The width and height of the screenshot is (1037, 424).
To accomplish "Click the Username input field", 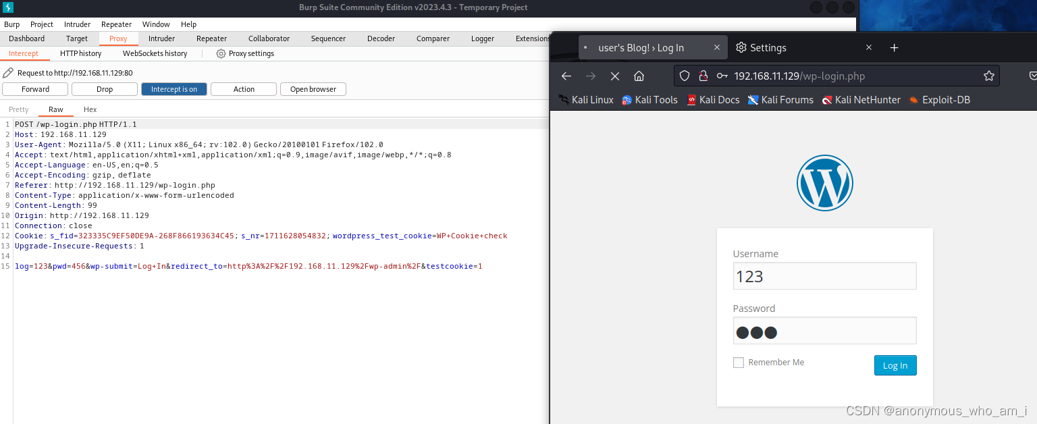I will [x=824, y=276].
